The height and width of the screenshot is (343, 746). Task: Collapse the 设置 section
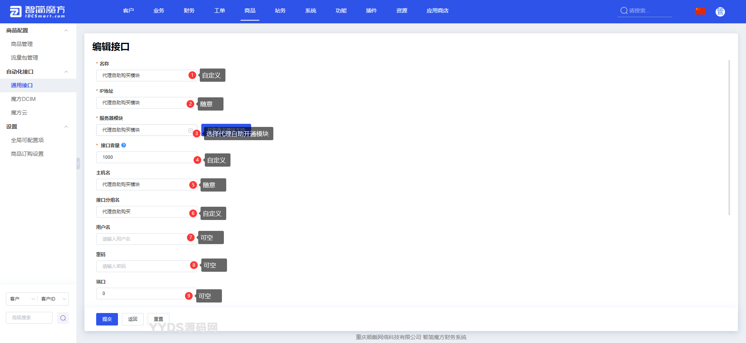tap(66, 127)
